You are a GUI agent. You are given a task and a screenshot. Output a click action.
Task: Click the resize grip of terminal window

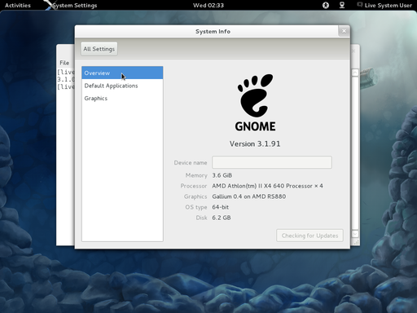coord(356,242)
